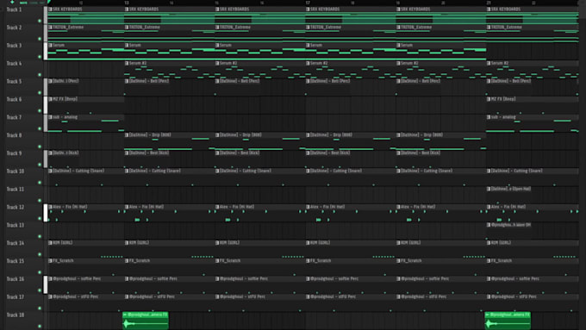Toggle the Track 15 mute switch
Image resolution: width=586 pixels, height=330 pixels.
pos(40,272)
